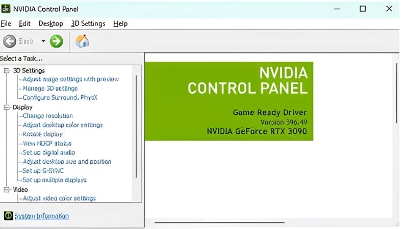Screen dimensions: 408x229
Task: Click the Video category label
Action: click(20, 189)
